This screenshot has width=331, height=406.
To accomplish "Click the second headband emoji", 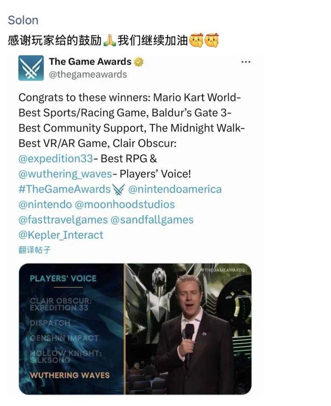I will [211, 41].
